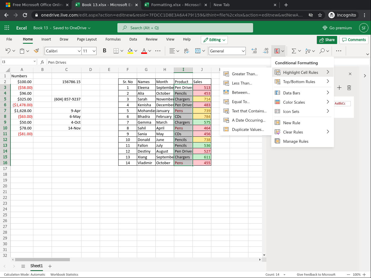The image size is (371, 278).
Task: Zoom out with the status bar minus
Action: point(349,275)
